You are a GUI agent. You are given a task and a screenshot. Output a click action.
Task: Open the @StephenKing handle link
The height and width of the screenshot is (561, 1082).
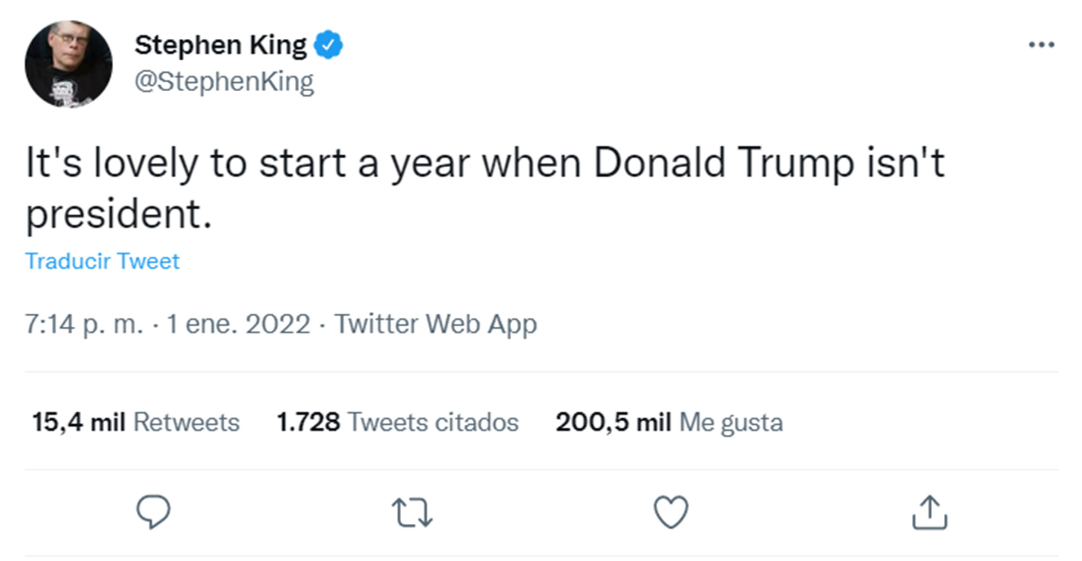(224, 82)
